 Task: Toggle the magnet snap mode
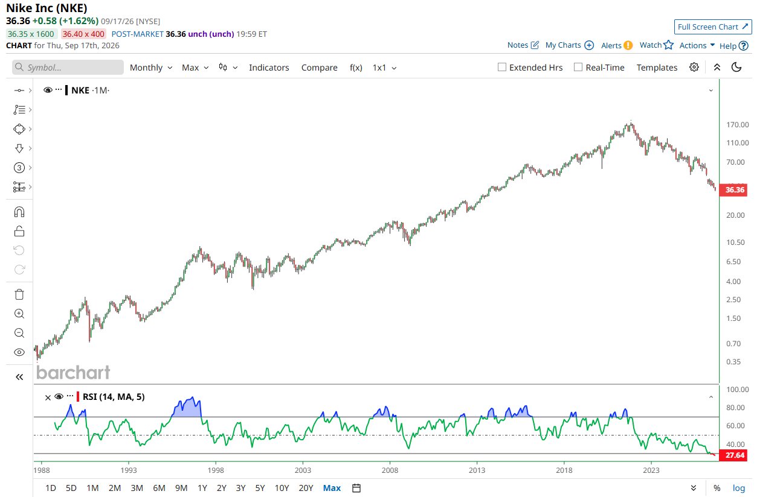tap(19, 212)
